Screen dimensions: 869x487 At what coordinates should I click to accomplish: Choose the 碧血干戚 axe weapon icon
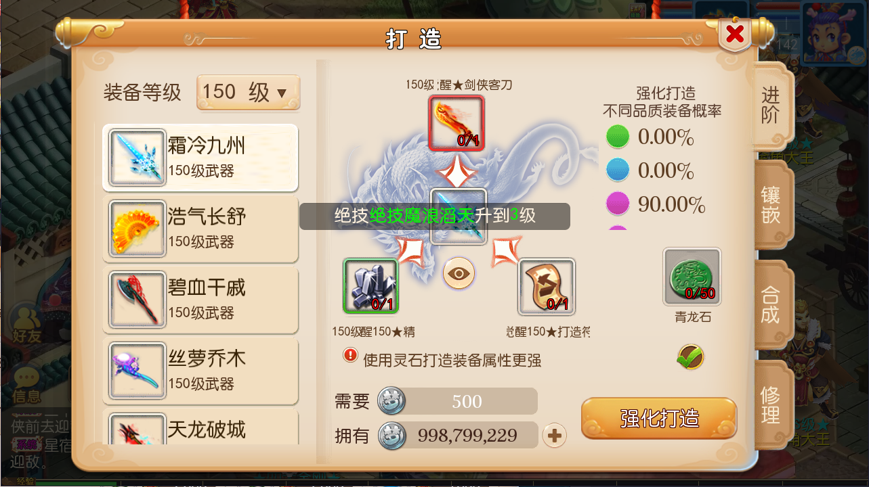(137, 300)
